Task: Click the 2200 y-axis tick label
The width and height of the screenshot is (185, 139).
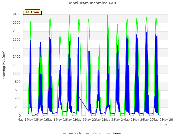Action: pos(17,23)
